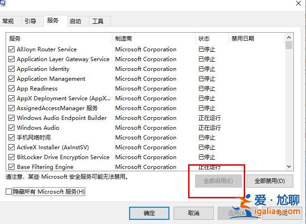Sort by the 服务 column header
306x224 pixels.
[x=59, y=39]
